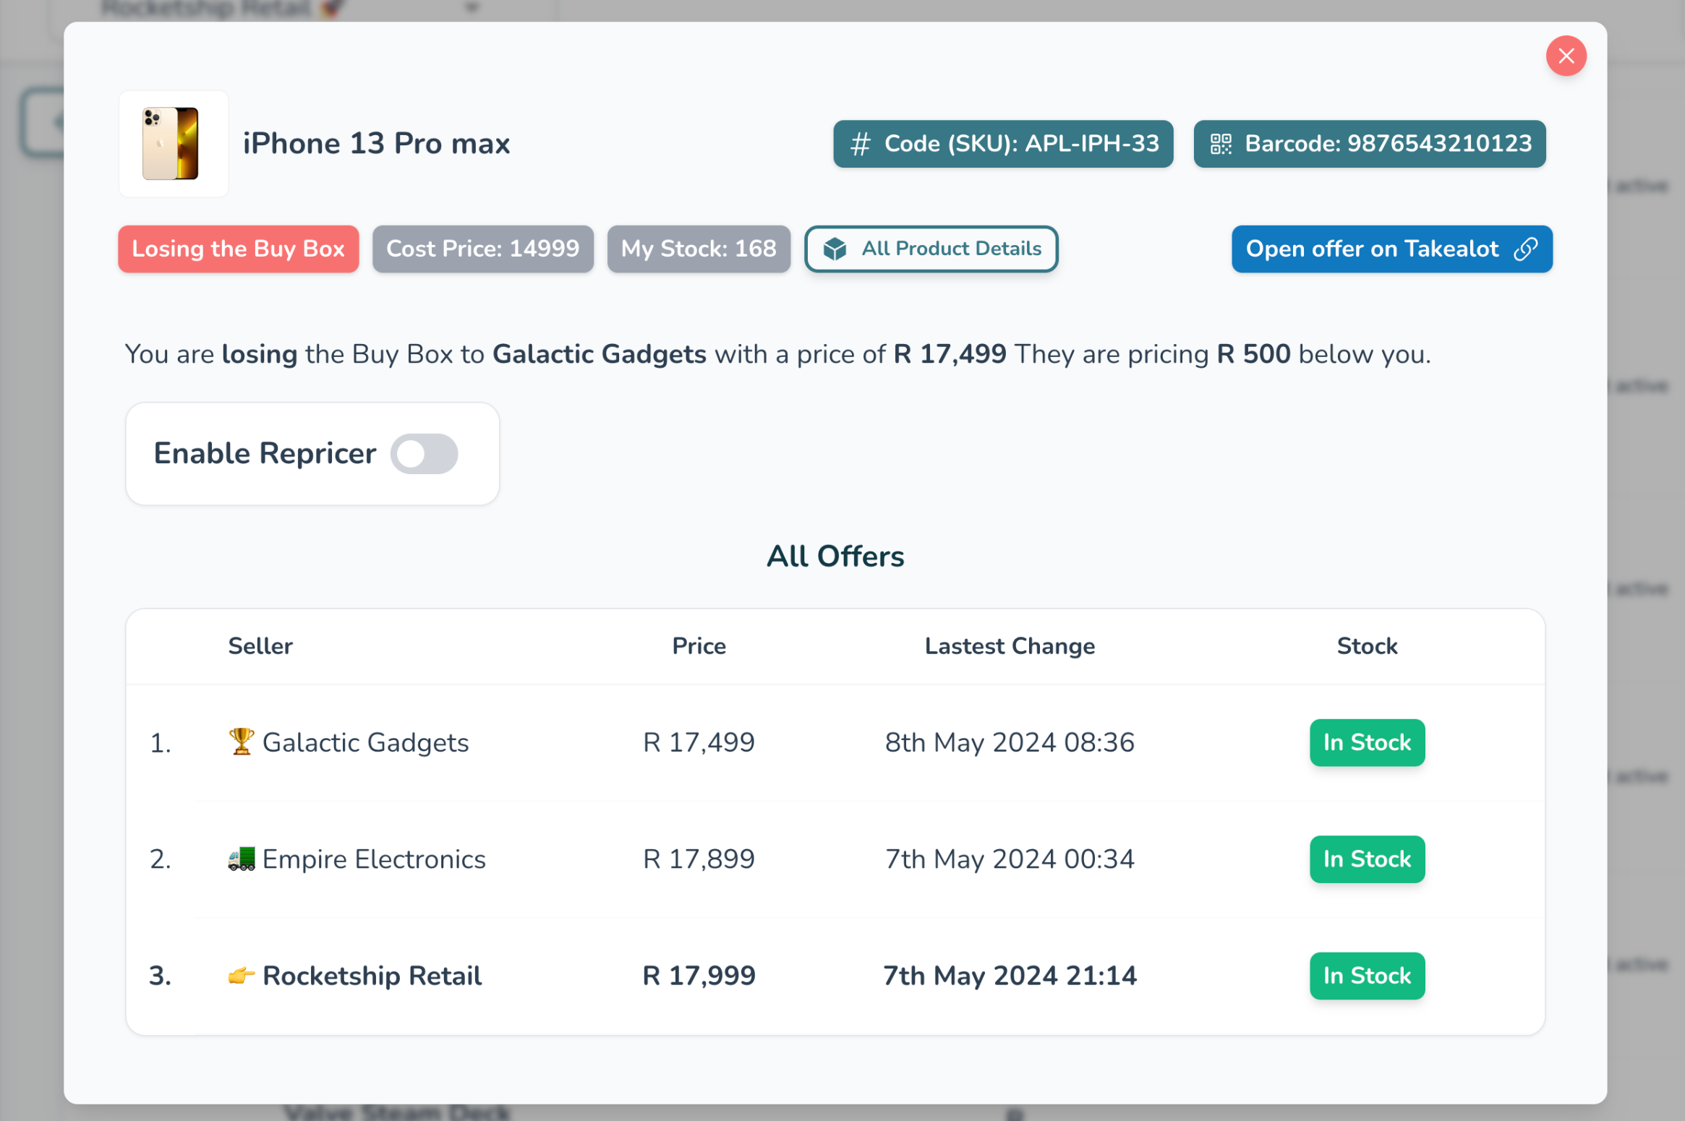1685x1121 pixels.
Task: Click the trophy icon beside Galactic Gadgets
Action: click(x=241, y=742)
